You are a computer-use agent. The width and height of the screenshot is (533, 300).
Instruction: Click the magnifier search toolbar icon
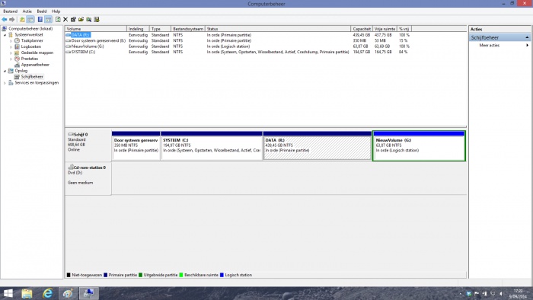(x=89, y=19)
